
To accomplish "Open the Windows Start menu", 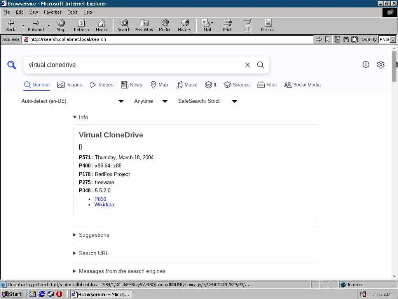I will tap(12, 294).
